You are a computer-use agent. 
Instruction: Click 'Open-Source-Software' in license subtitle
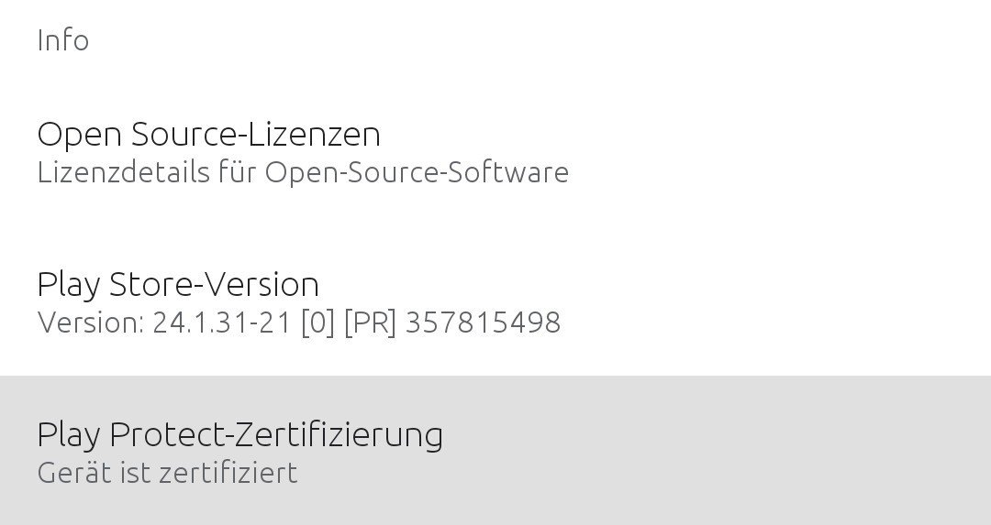(x=417, y=172)
